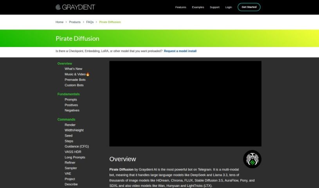Open Guidance (CFG) sidebar link
Image resolution: width=319 pixels, height=188 pixels.
pos(77,146)
